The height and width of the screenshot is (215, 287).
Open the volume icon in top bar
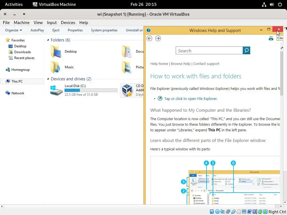point(272,4)
